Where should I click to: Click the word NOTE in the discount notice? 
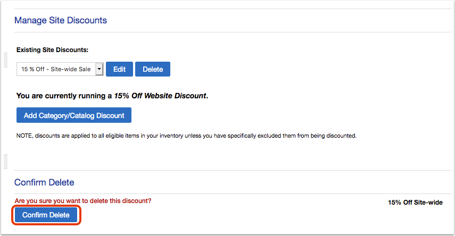(24, 136)
